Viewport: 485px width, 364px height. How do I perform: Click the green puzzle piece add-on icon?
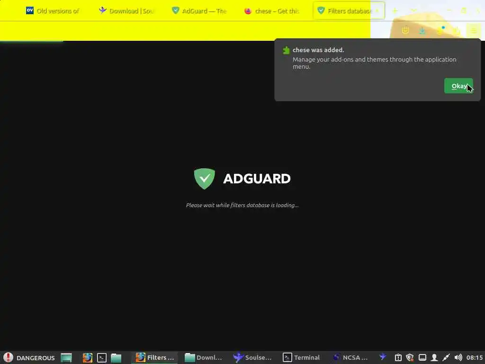pyautogui.click(x=286, y=50)
